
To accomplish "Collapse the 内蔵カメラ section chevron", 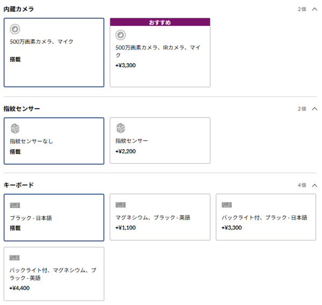I will click(x=314, y=9).
